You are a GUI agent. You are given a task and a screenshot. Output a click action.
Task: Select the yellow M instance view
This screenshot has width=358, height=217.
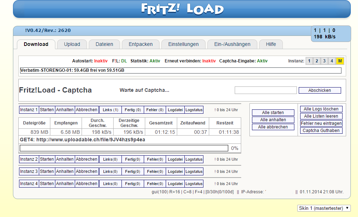pos(340,61)
